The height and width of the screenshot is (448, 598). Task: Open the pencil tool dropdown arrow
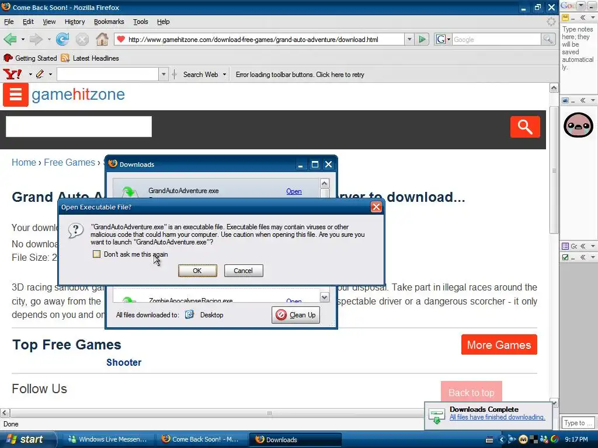50,74
